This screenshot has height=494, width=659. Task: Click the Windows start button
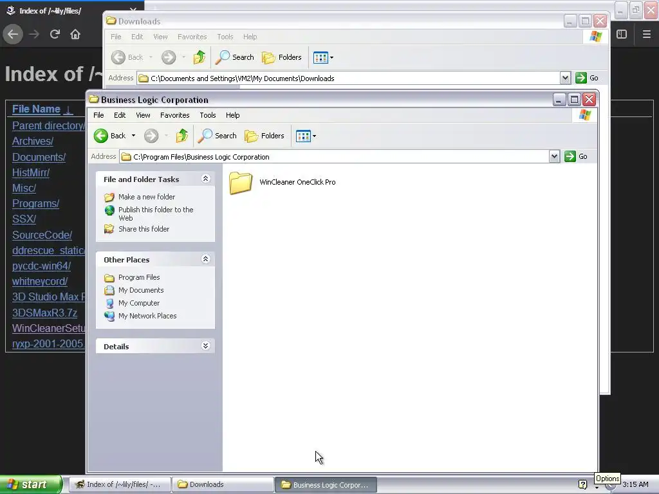(x=31, y=484)
